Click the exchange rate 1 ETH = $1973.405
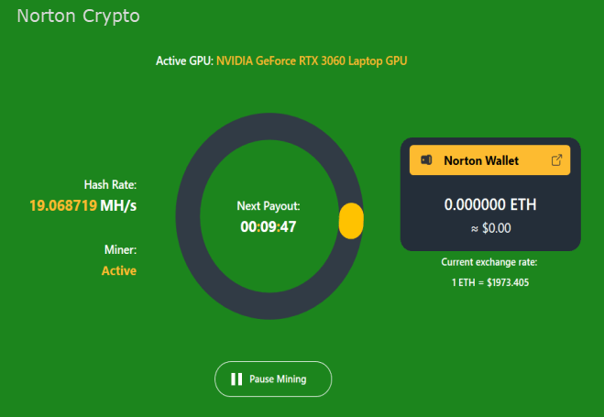This screenshot has width=604, height=417. 490,282
